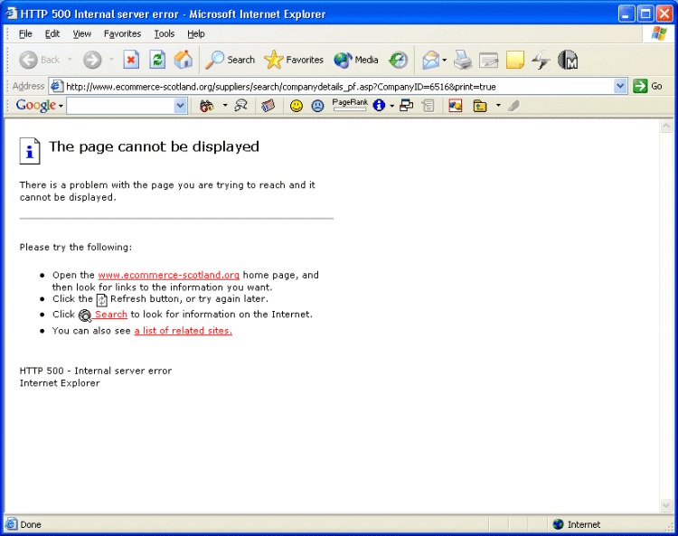This screenshot has height=536, width=678.
Task: Click the Back navigation button
Action: [x=39, y=60]
